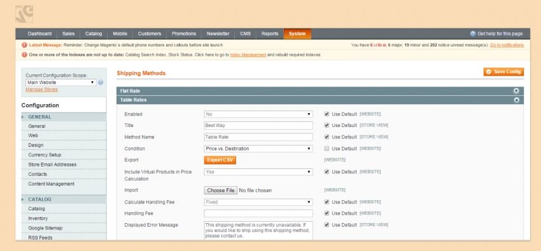
Task: Open the Dashboard menu
Action: click(39, 34)
